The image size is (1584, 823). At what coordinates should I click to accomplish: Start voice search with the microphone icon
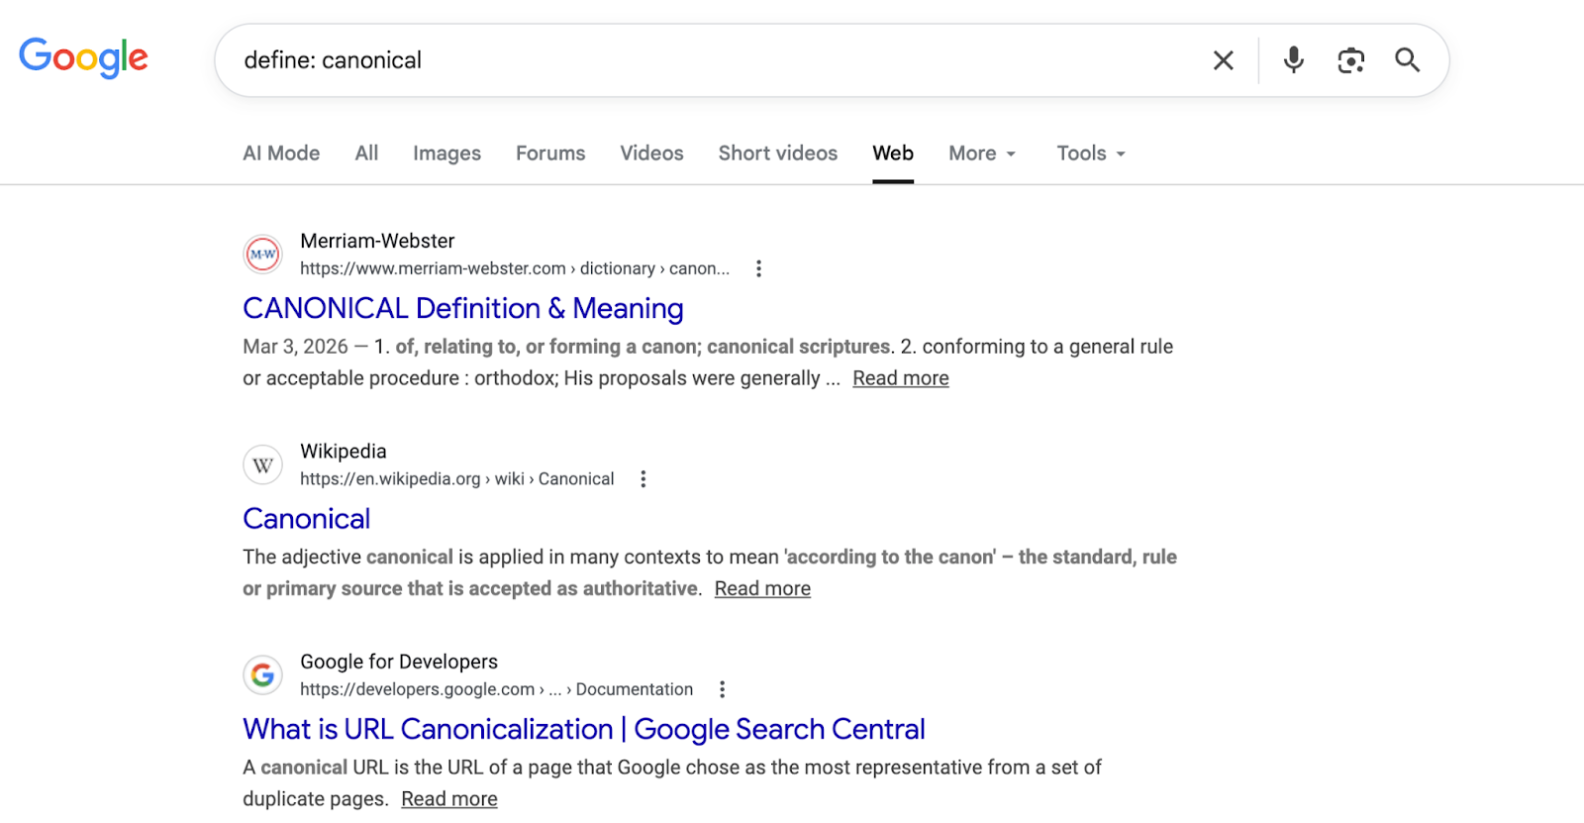click(x=1293, y=60)
